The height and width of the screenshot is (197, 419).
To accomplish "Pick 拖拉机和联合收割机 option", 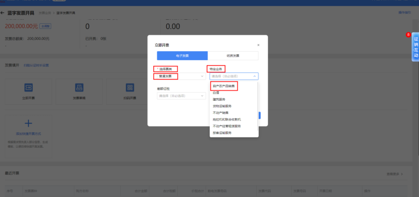I will [x=227, y=120].
